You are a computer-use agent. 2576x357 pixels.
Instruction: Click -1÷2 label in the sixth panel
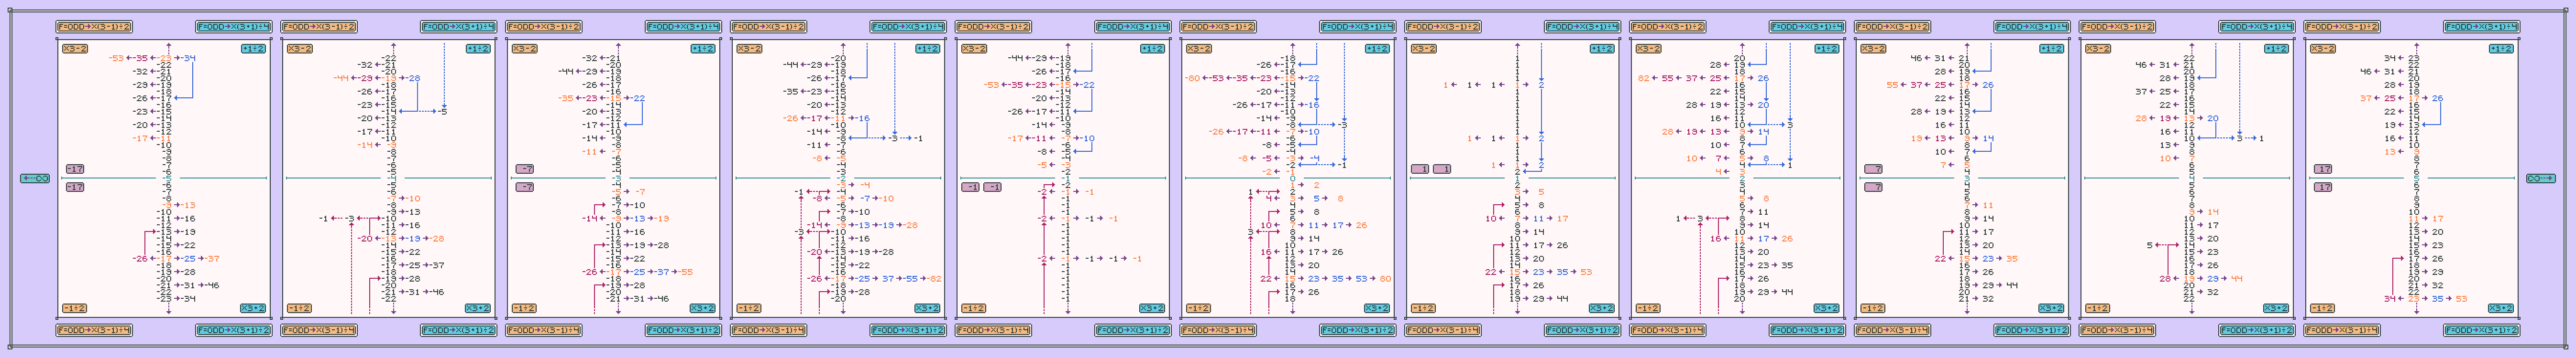pyautogui.click(x=1198, y=309)
